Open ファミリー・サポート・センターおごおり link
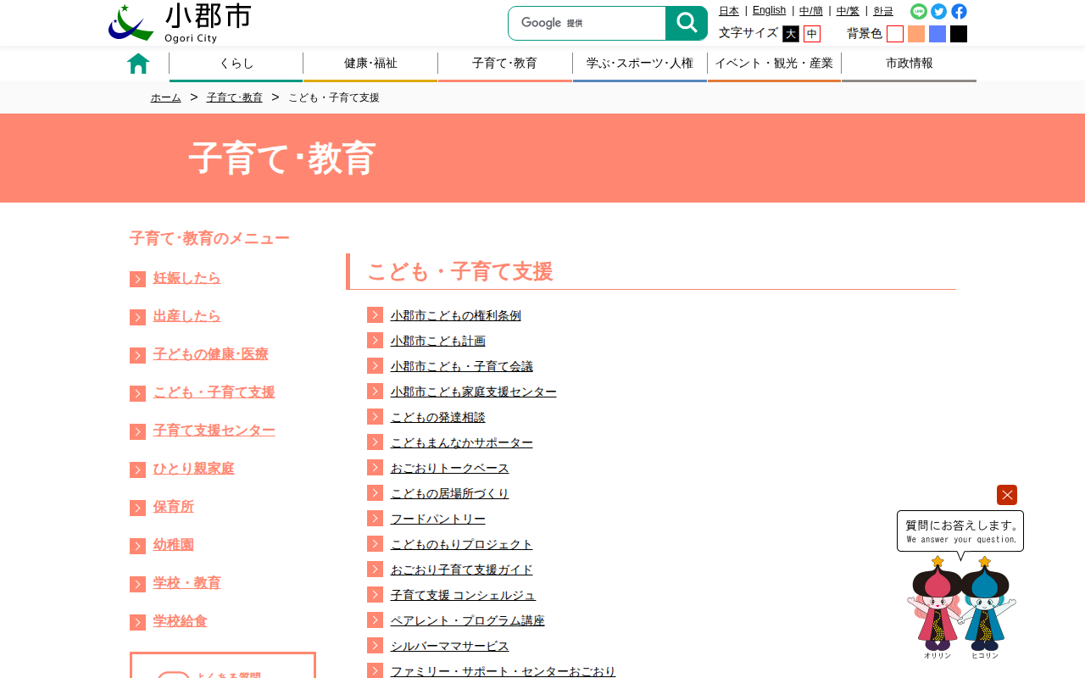The width and height of the screenshot is (1085, 678). coord(504,671)
